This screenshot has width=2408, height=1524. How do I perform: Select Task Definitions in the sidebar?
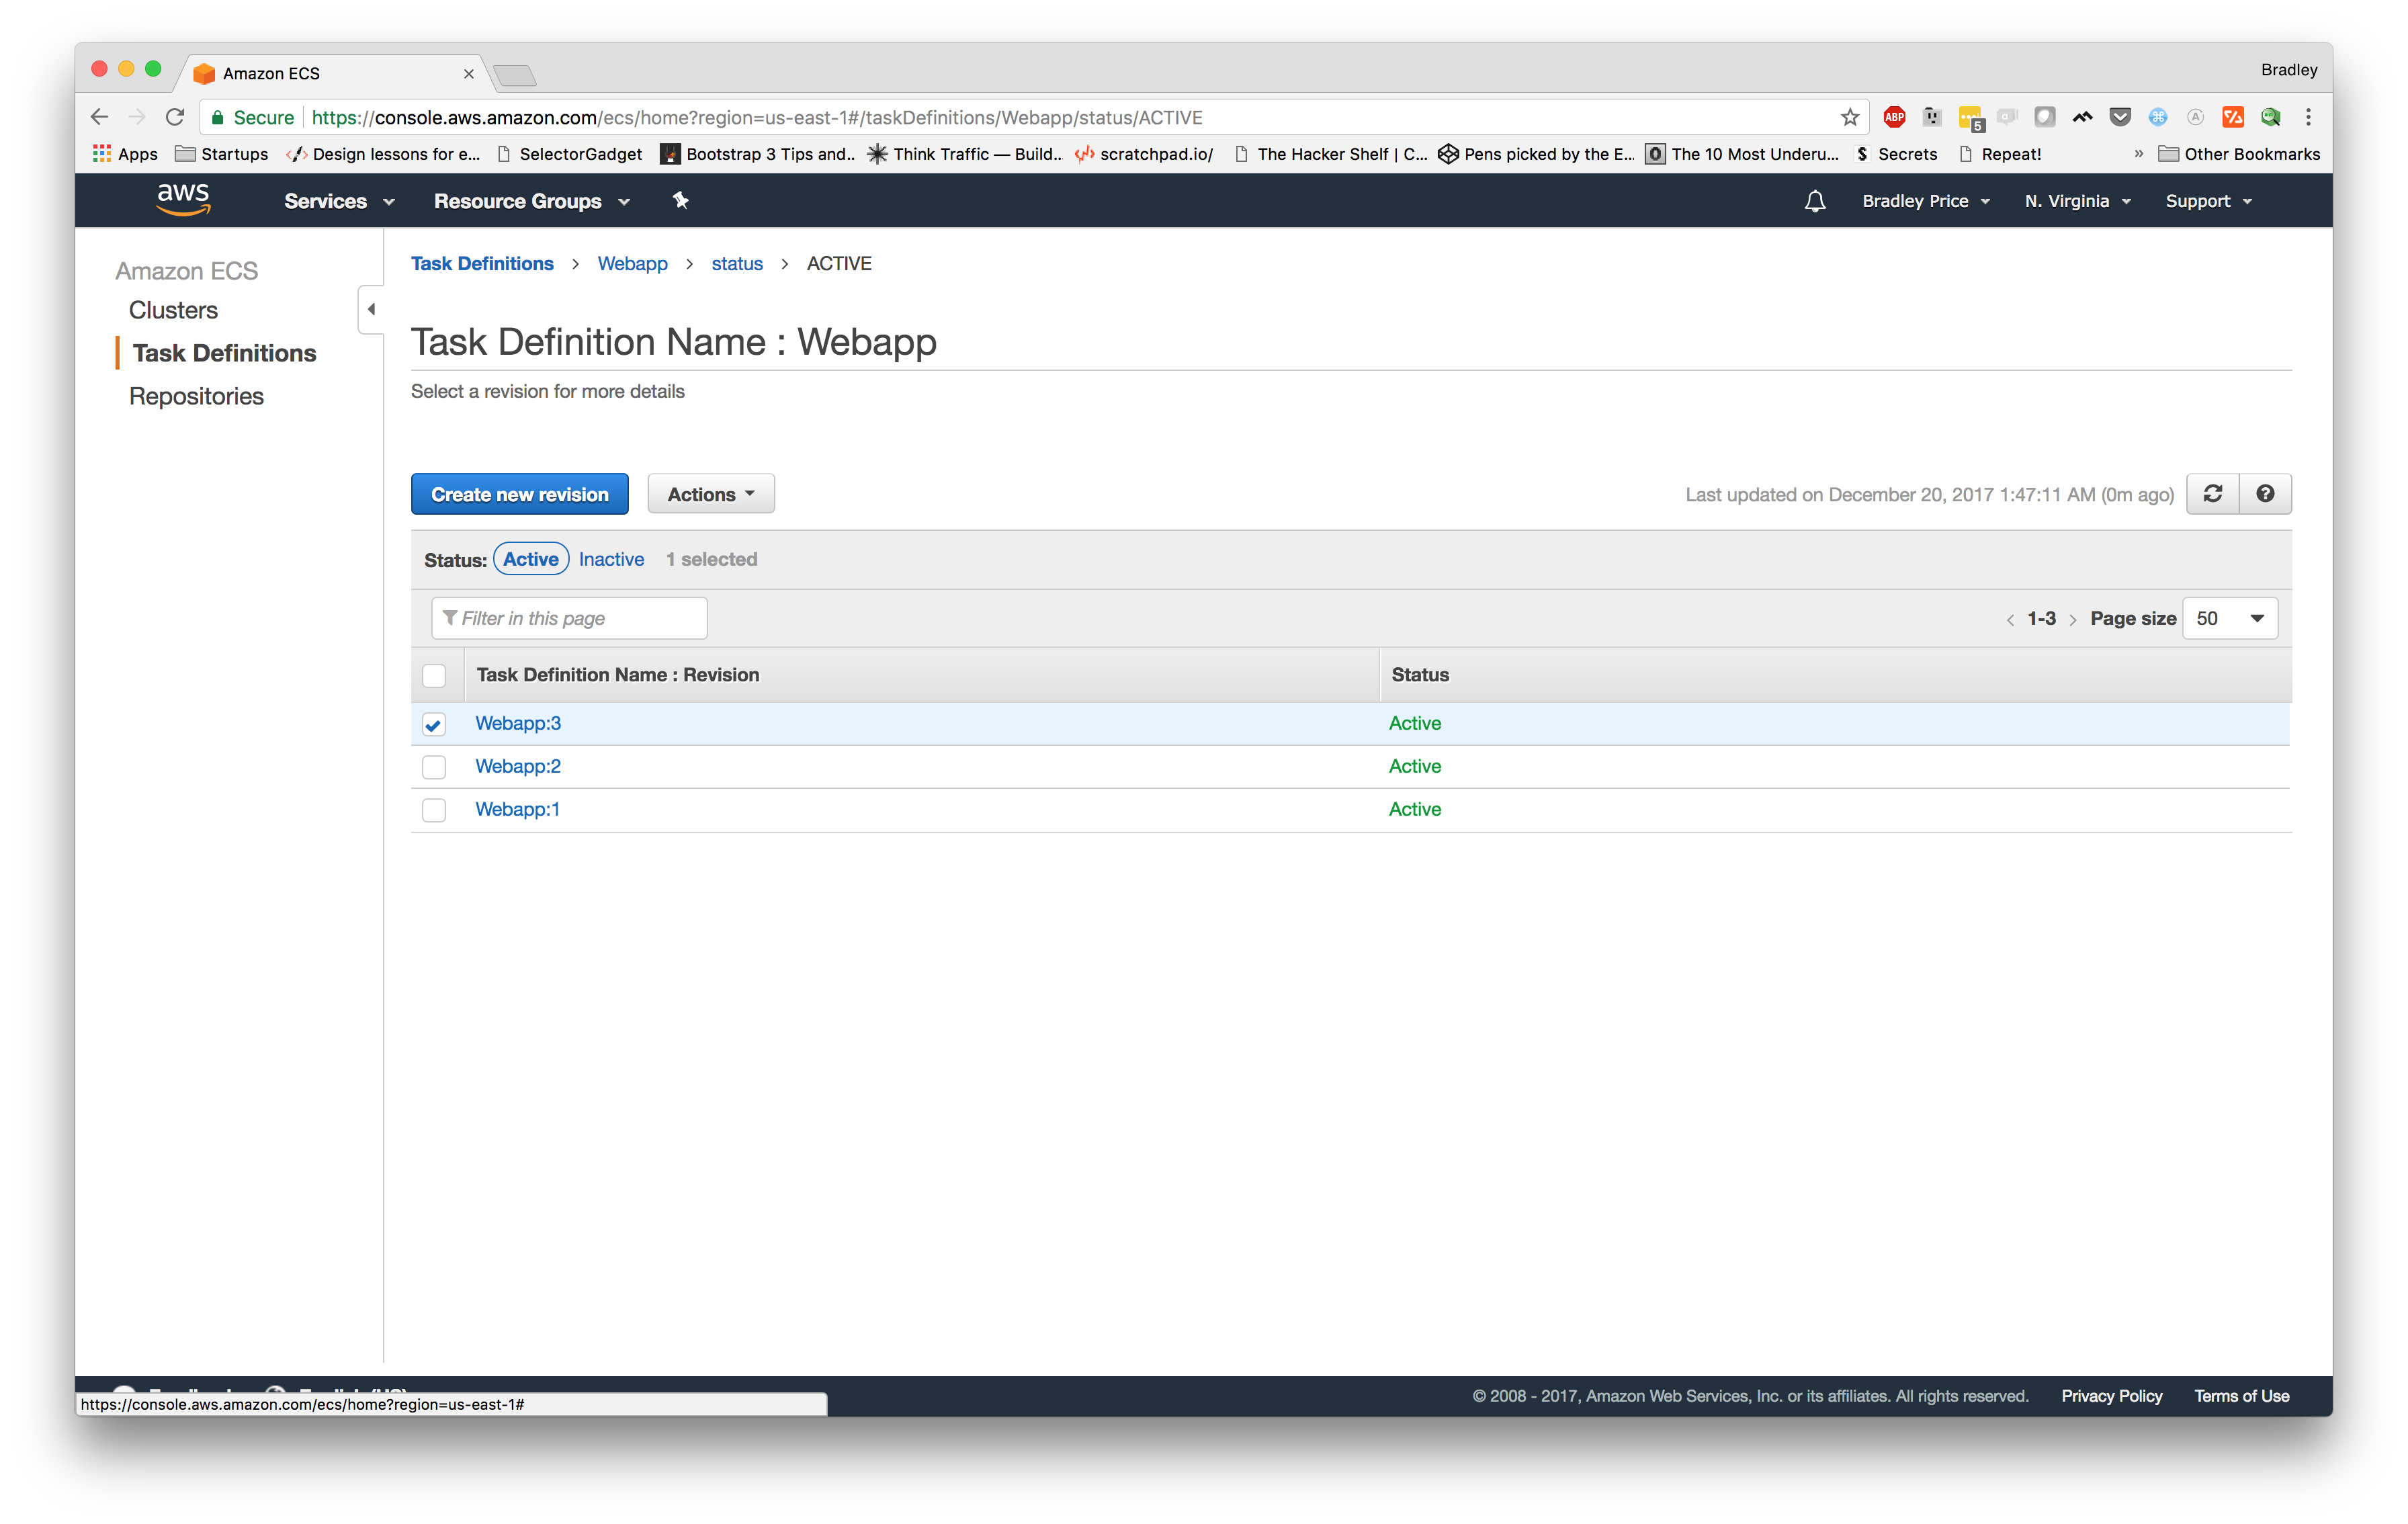[224, 353]
